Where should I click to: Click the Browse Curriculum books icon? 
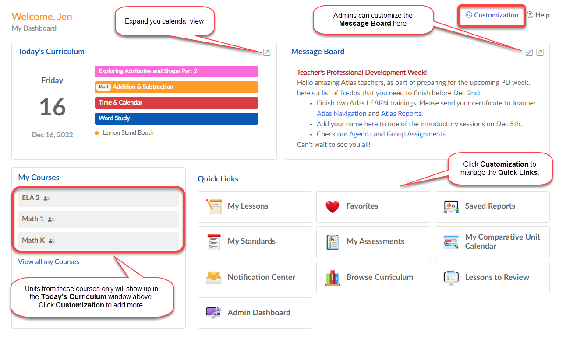333,277
